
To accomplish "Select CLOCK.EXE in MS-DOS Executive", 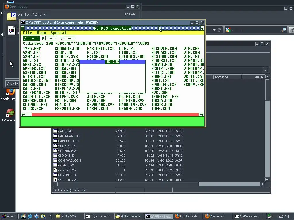I will [33, 109].
